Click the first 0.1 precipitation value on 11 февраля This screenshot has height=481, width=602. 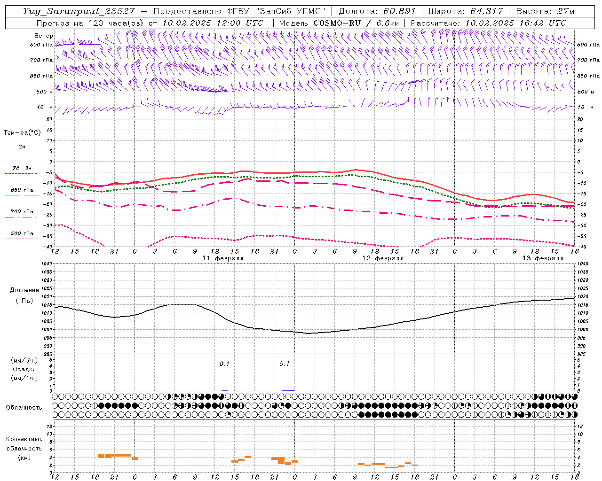point(224,364)
